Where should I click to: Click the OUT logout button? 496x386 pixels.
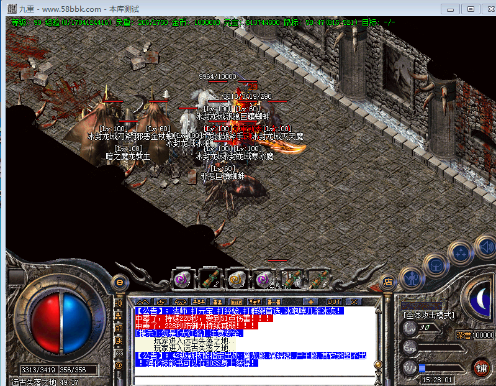click(334, 301)
